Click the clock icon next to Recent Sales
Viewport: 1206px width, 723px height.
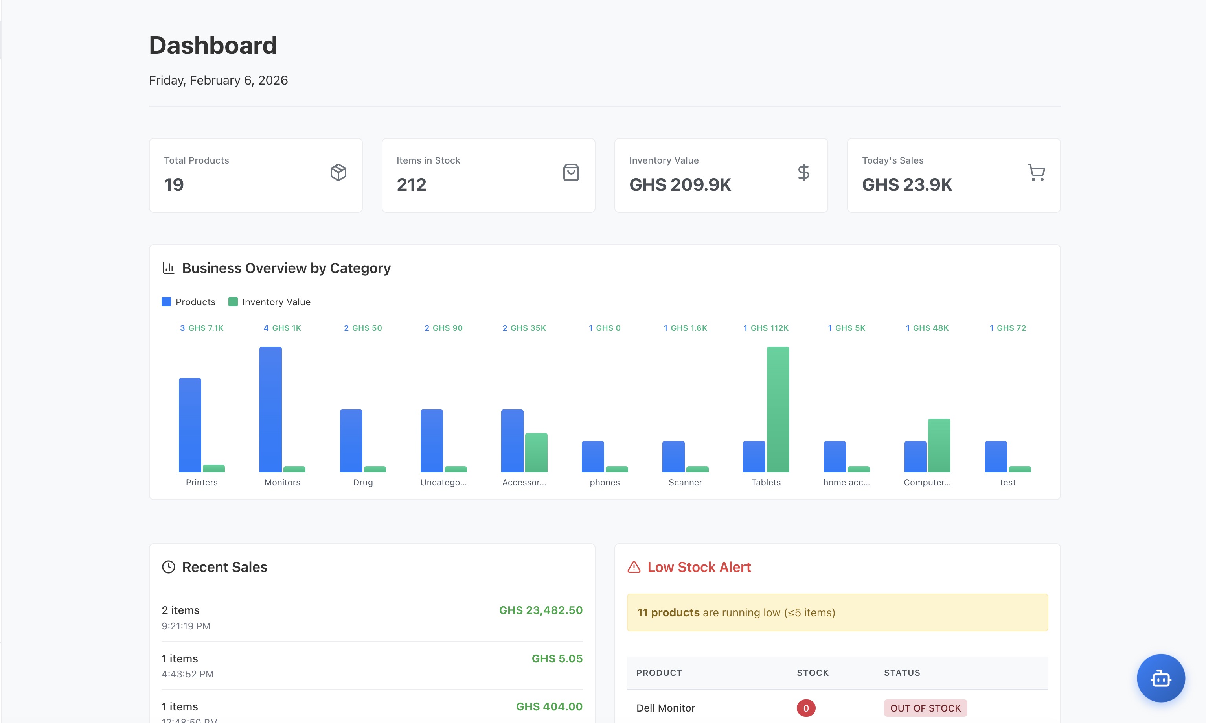(x=168, y=566)
